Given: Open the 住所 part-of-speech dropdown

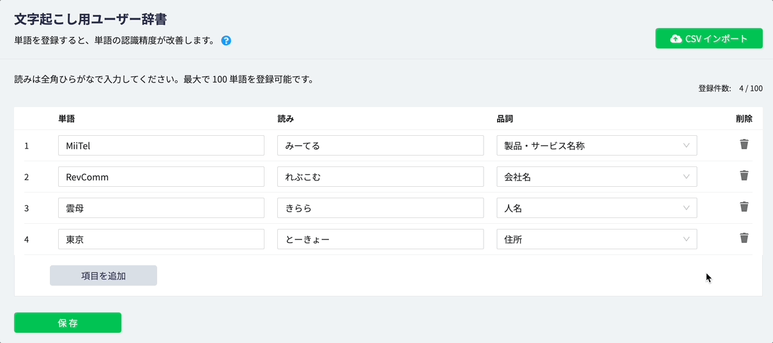Looking at the screenshot, I should [597, 239].
